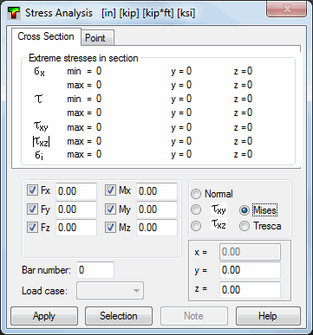313x335 pixels.
Task: Open Help for stress analysis
Action: (268, 316)
